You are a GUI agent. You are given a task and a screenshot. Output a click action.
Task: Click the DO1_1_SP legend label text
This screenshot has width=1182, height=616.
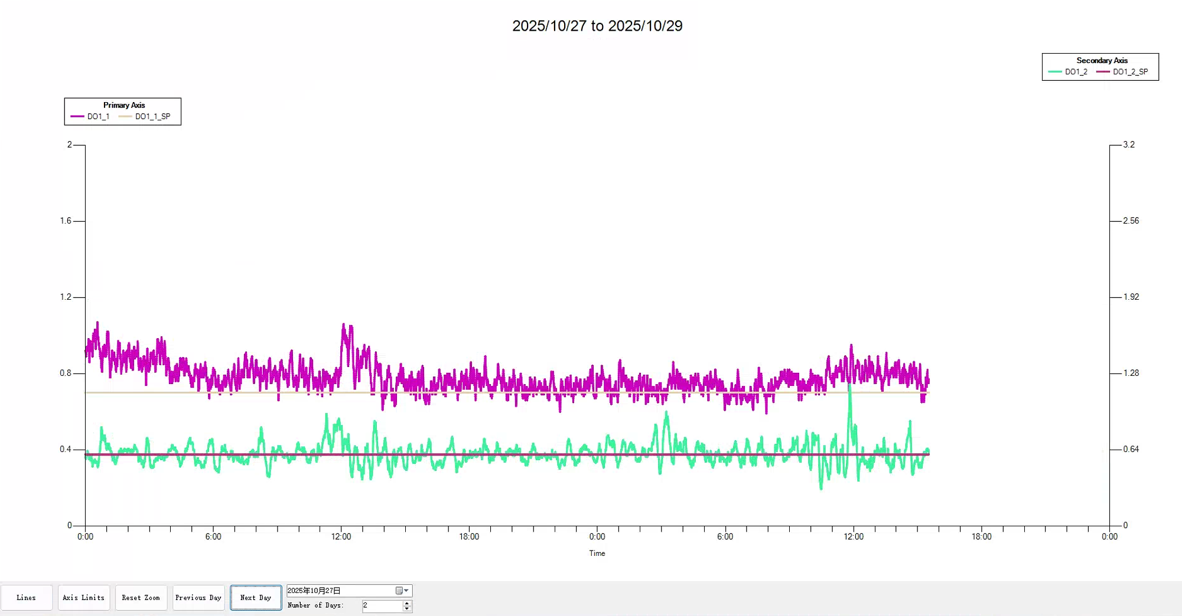tap(153, 117)
